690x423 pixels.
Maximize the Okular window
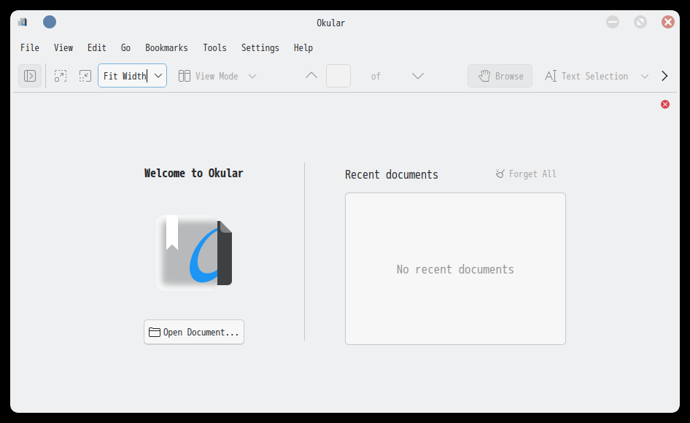pos(640,22)
